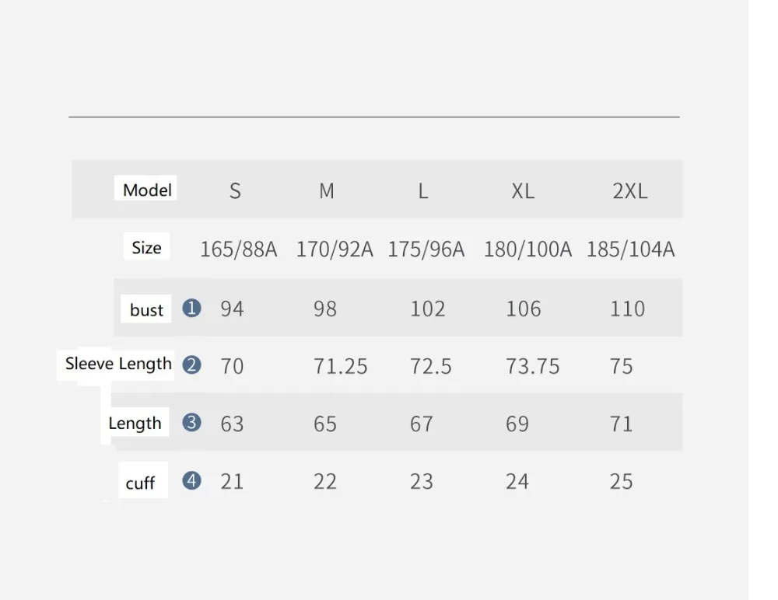Click the 67 length value under L
Image resolution: width=778 pixels, height=600 pixels.
tap(421, 424)
